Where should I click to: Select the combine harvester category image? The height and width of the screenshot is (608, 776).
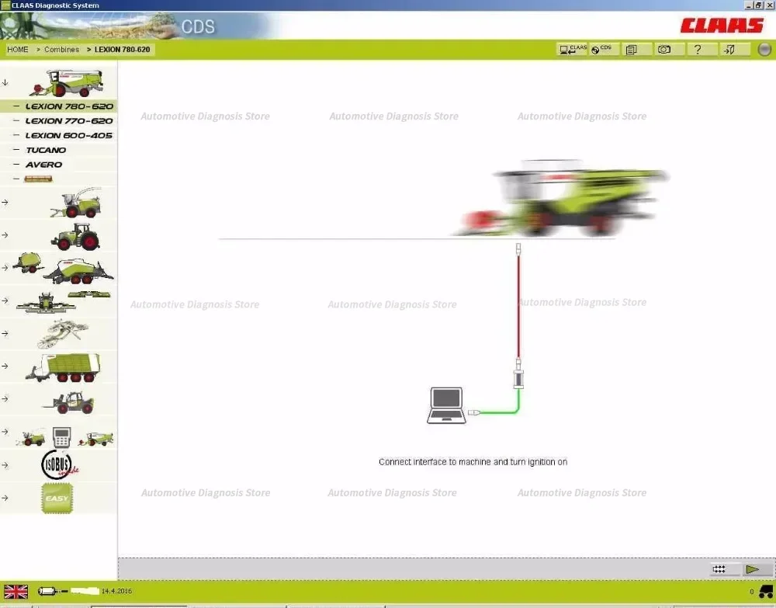tap(66, 82)
